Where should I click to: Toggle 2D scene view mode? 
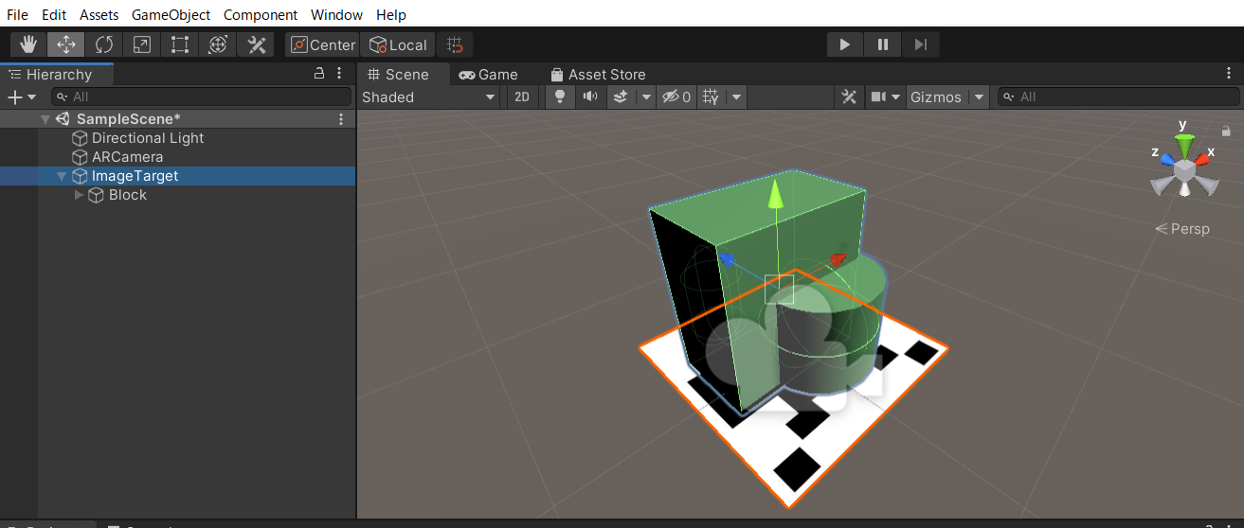[521, 97]
